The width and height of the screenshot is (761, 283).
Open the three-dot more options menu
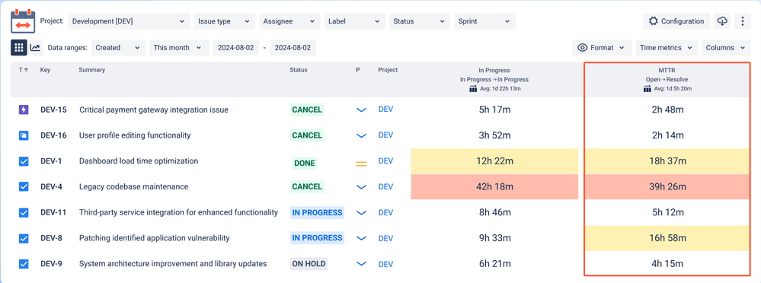point(742,21)
